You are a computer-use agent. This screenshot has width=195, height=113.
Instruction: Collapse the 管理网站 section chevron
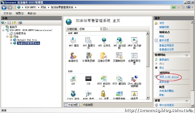coord(186,55)
